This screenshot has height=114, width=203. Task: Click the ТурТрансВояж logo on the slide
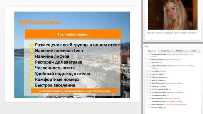pyautogui.click(x=39, y=22)
